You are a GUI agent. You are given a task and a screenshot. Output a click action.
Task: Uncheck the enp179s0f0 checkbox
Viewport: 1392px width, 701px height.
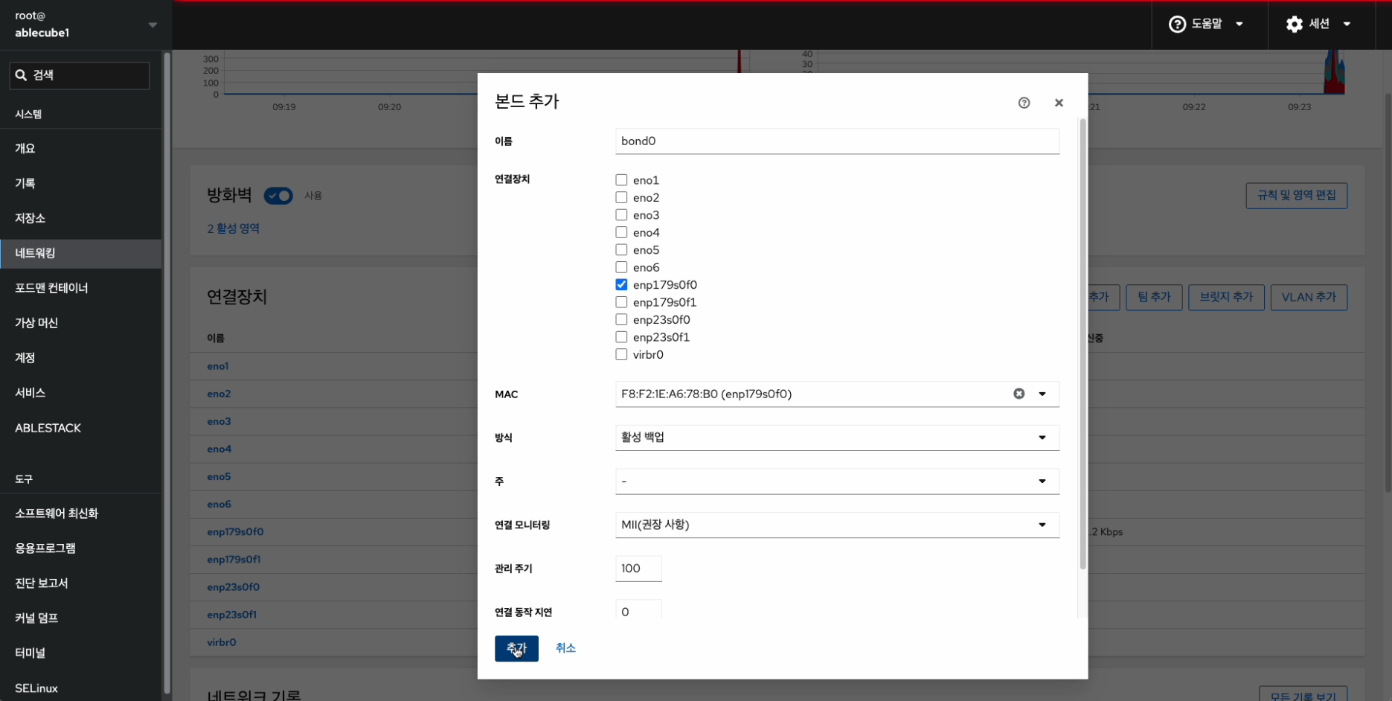tap(621, 285)
